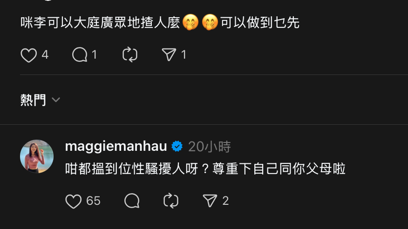The image size is (408, 229).
Task: Like maggiemanhau's reply
Action: (74, 201)
